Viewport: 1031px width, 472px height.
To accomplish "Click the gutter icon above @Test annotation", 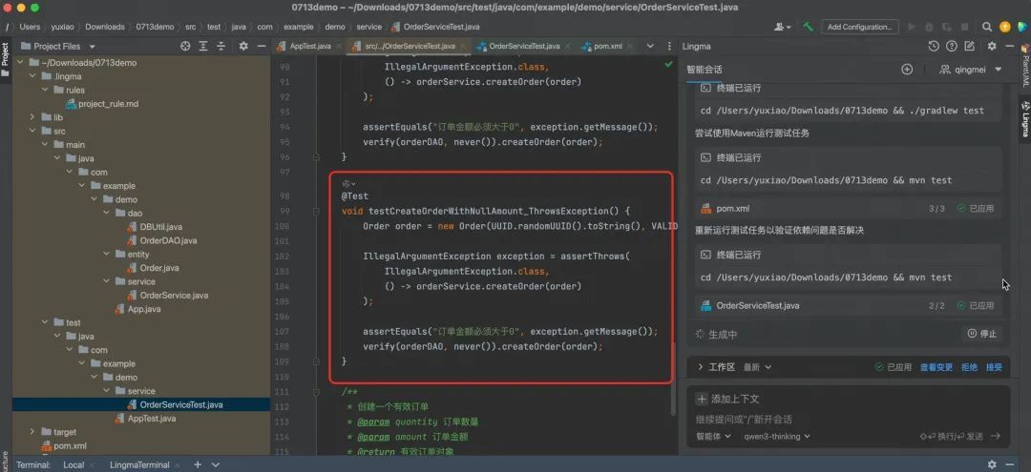I will point(348,183).
